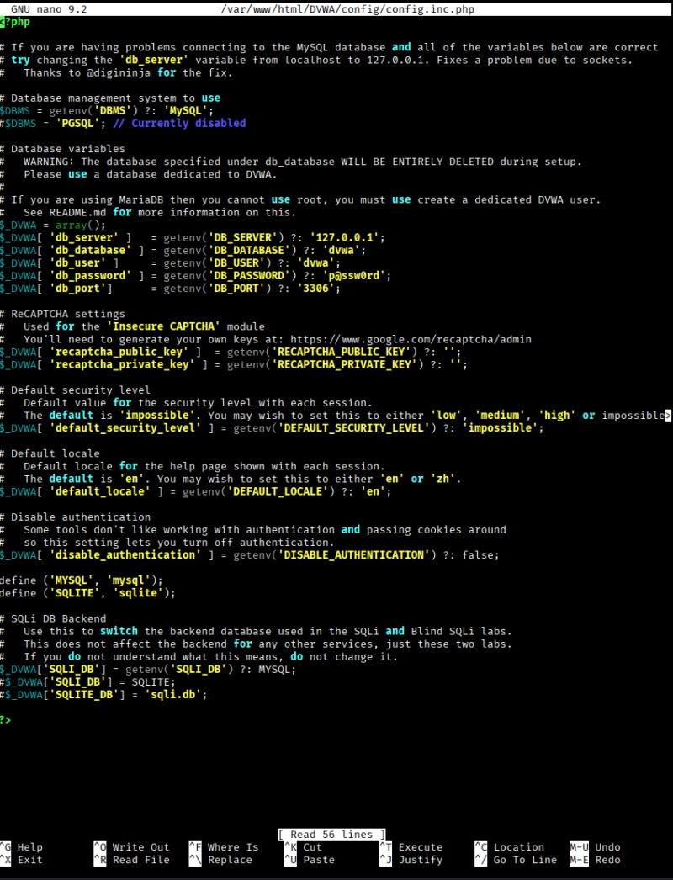Click the file path in the title bar
Viewport: 673px width, 880px height.
pyautogui.click(x=347, y=9)
